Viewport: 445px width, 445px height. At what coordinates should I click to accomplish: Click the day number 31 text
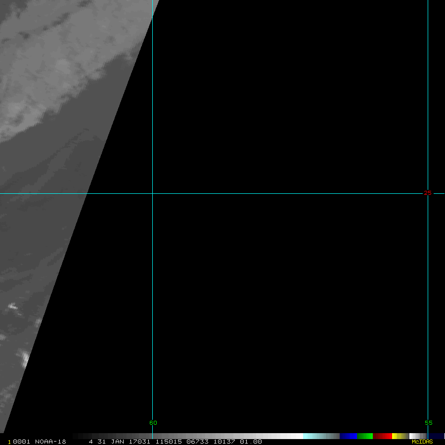pos(101,442)
